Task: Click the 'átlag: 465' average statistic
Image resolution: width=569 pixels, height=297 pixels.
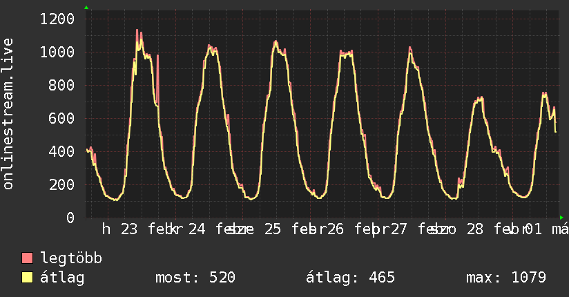Action: pos(350,278)
